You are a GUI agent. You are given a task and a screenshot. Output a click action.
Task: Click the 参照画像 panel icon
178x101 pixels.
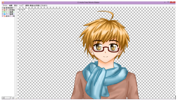(x=4, y=8)
